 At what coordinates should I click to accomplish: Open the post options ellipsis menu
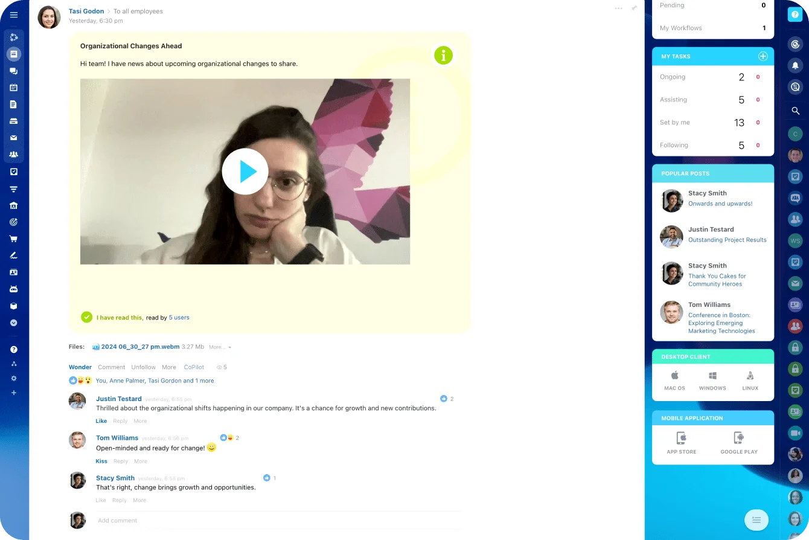tap(618, 7)
